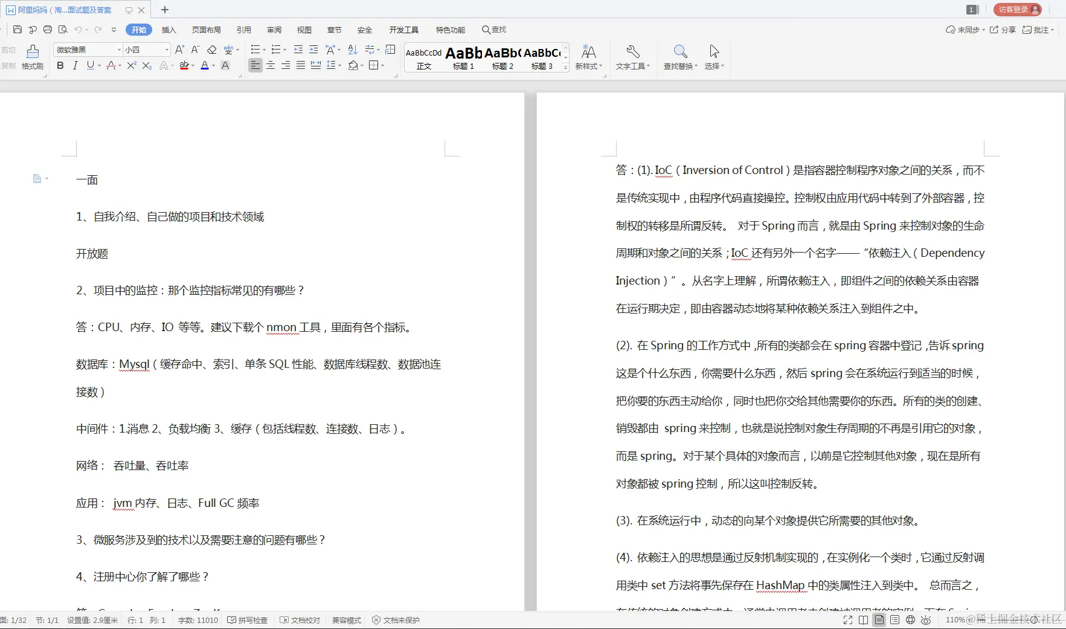Image resolution: width=1066 pixels, height=629 pixels.
Task: Select the Format Painter (格式刷) tool
Action: (32, 57)
